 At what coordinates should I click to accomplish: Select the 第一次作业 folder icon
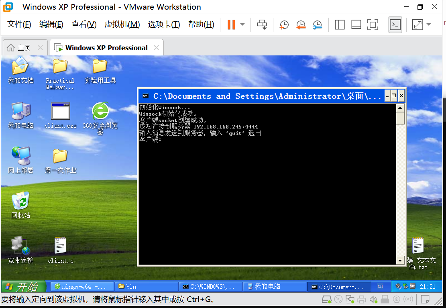[60, 161]
